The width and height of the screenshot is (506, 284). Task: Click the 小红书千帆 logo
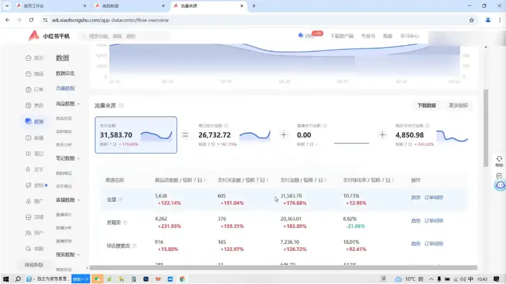coord(48,36)
